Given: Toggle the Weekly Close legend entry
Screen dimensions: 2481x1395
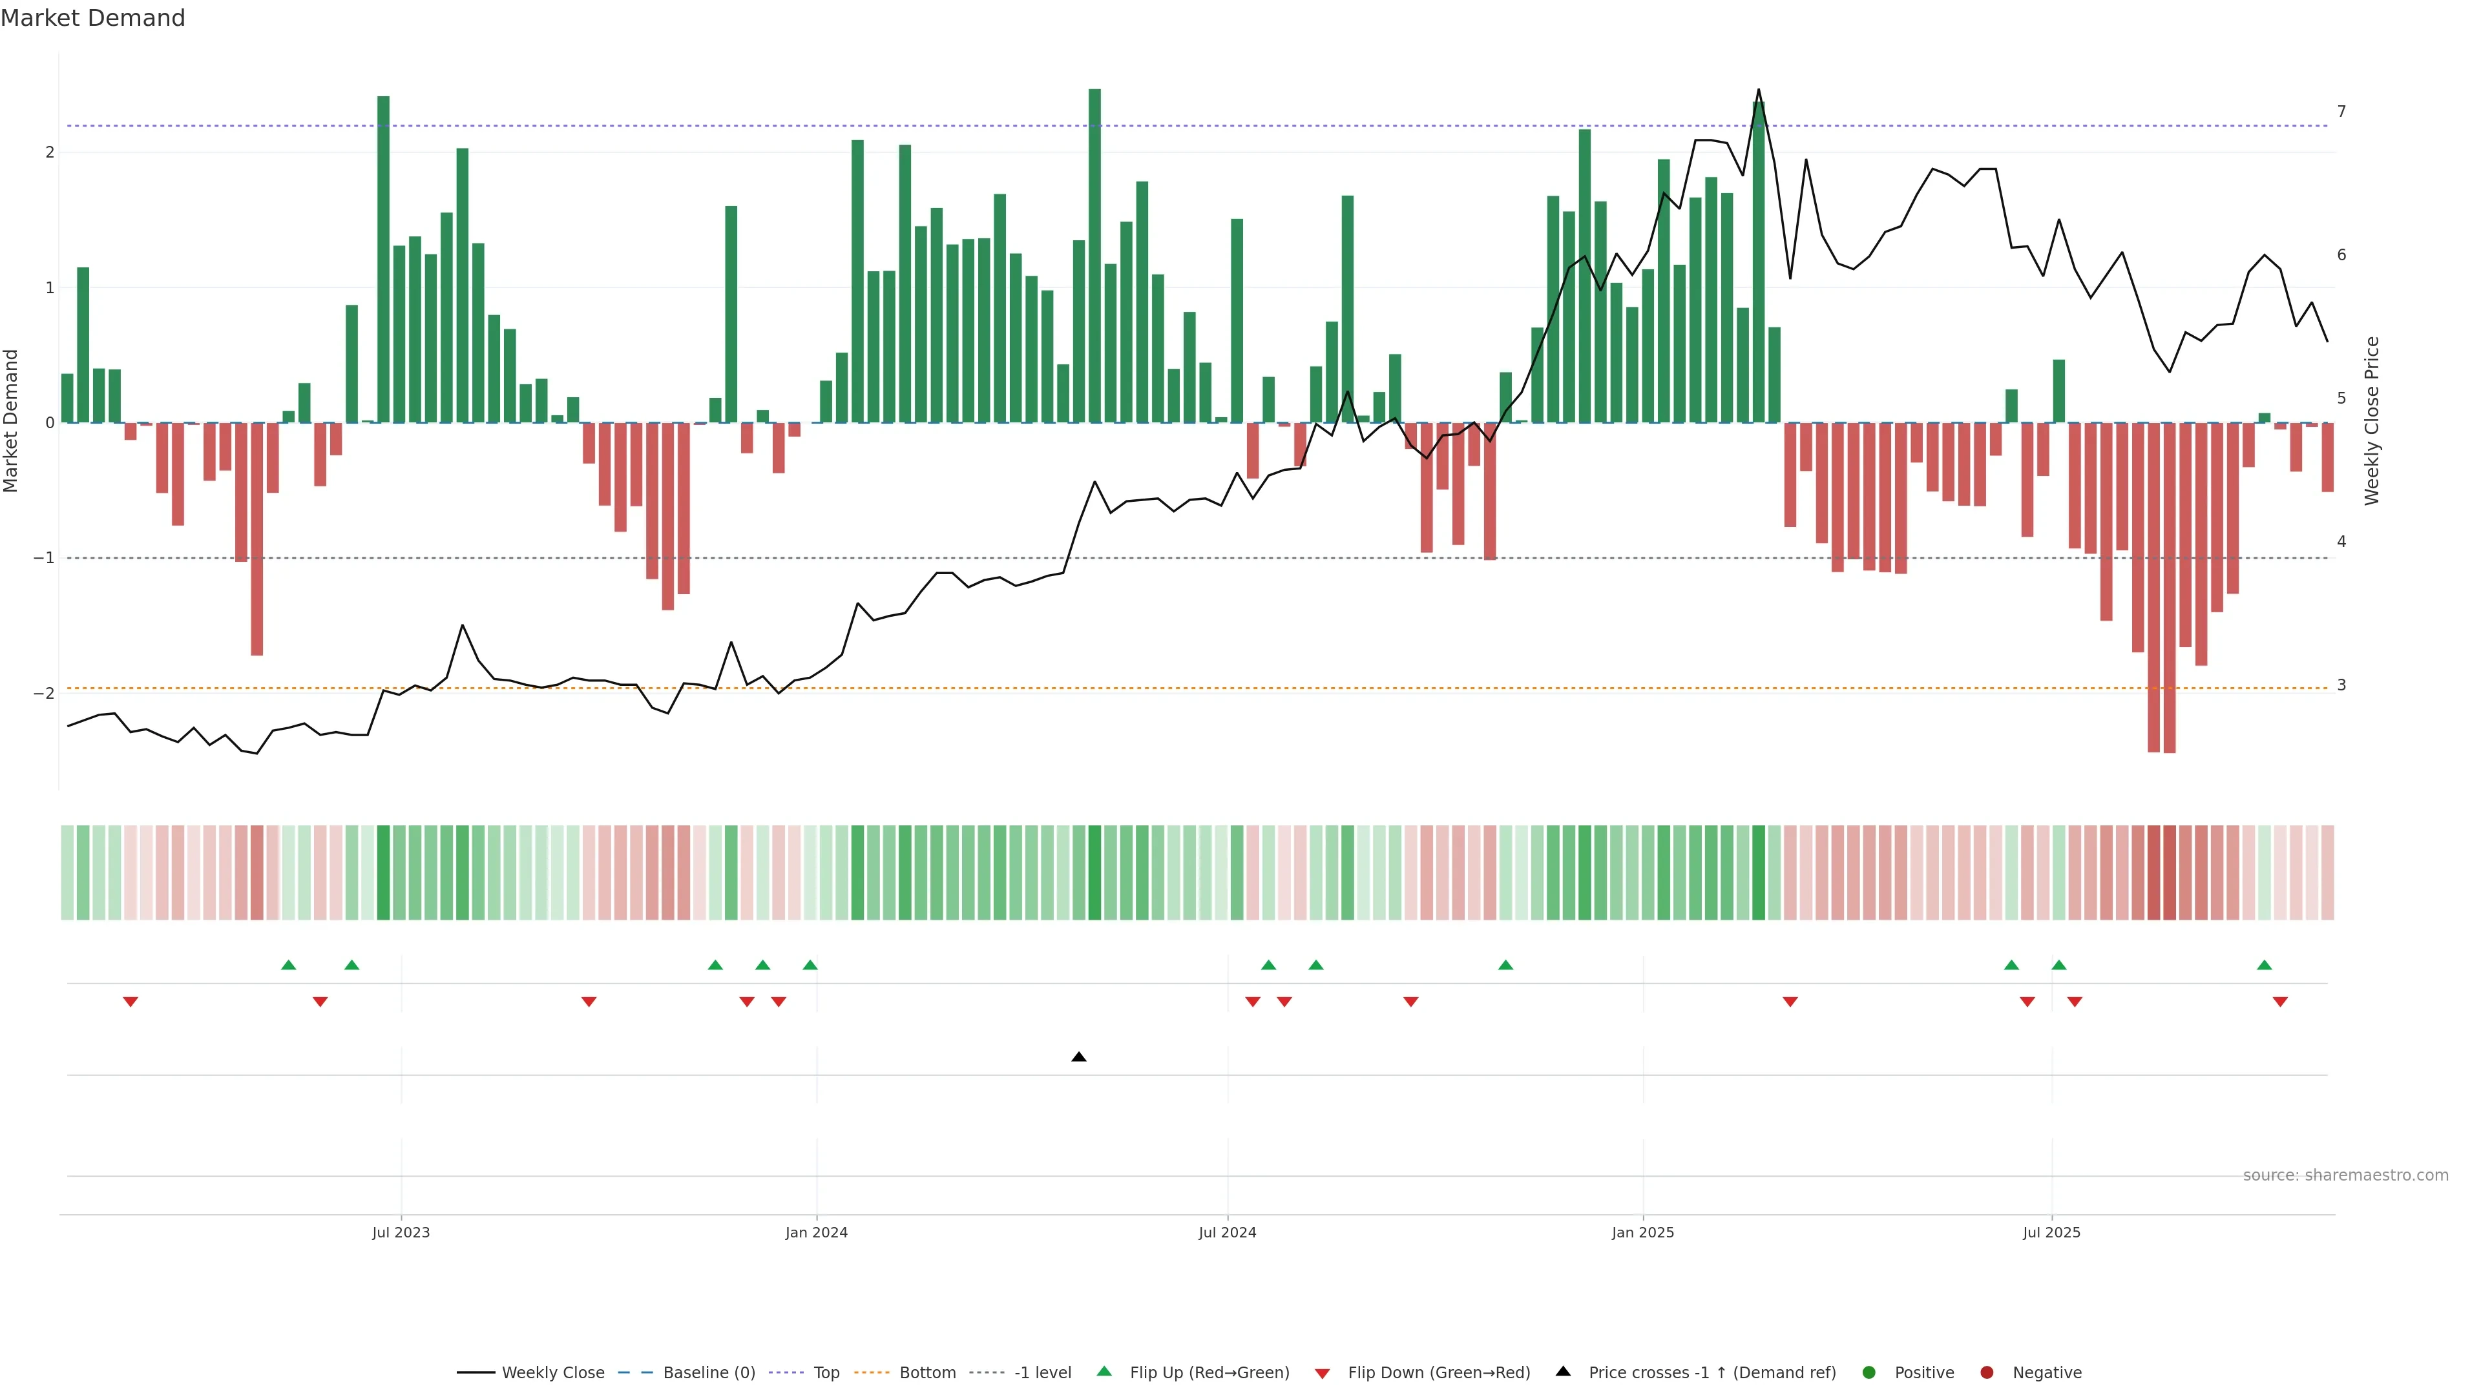Looking at the screenshot, I should coord(553,1372).
